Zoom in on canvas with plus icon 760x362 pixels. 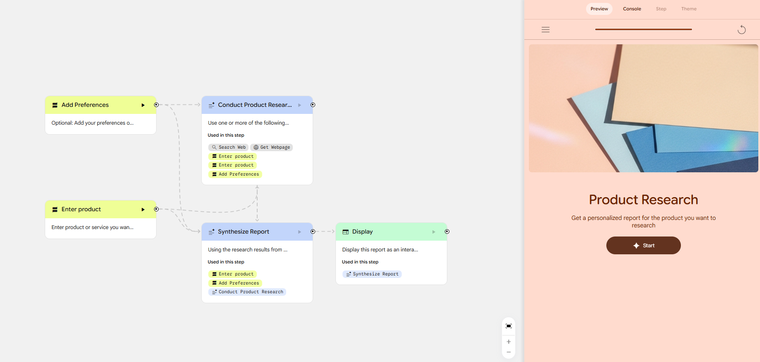(509, 342)
